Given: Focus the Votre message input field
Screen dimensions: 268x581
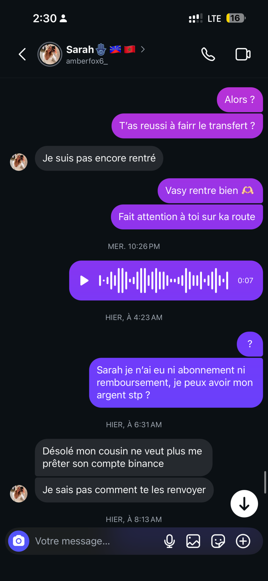Looking at the screenshot, I should tap(96, 541).
